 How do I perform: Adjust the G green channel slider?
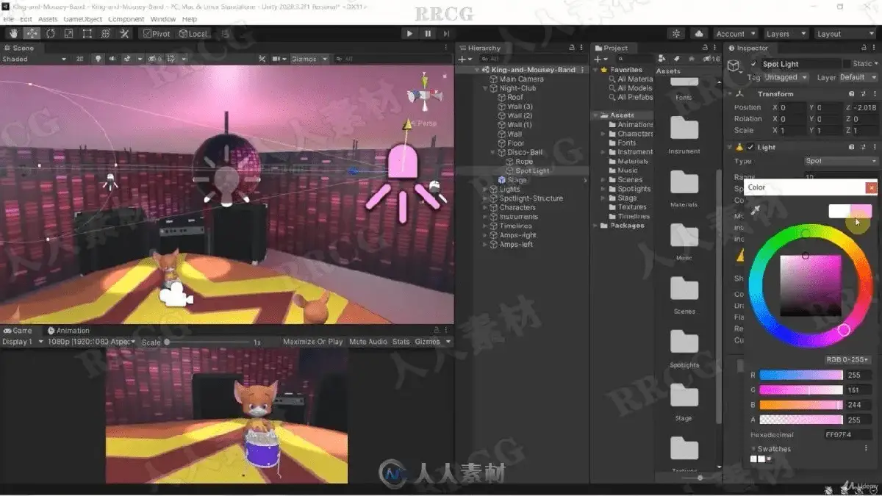click(x=801, y=390)
